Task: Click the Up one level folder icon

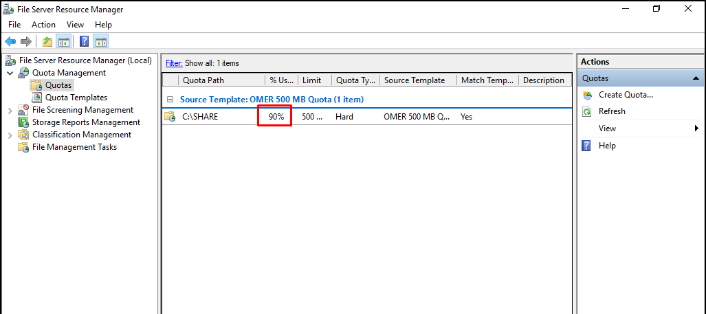Action: 47,42
